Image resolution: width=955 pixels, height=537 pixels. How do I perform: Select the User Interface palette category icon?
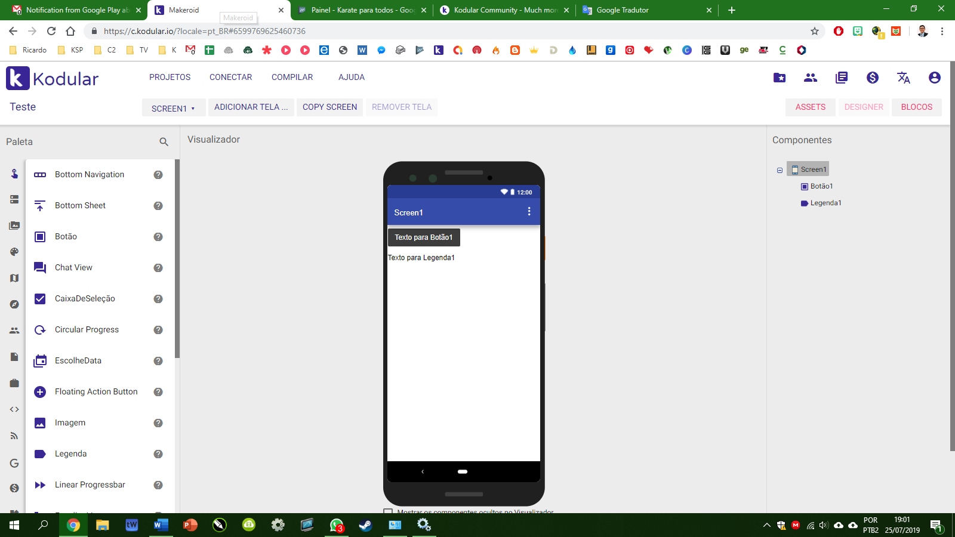[x=14, y=174]
